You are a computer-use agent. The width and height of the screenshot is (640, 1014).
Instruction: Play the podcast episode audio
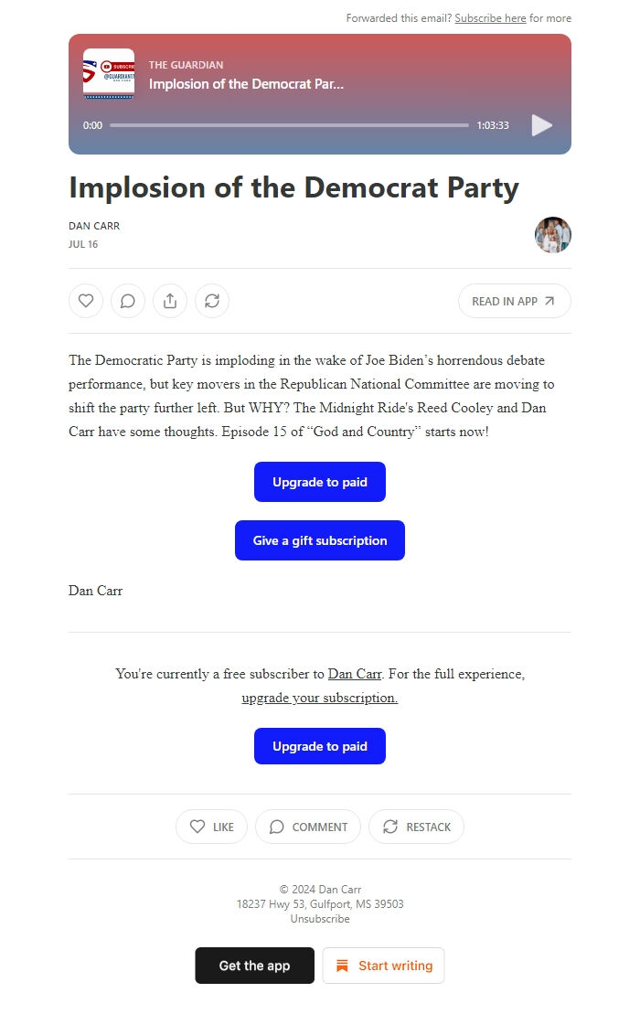pyautogui.click(x=541, y=125)
